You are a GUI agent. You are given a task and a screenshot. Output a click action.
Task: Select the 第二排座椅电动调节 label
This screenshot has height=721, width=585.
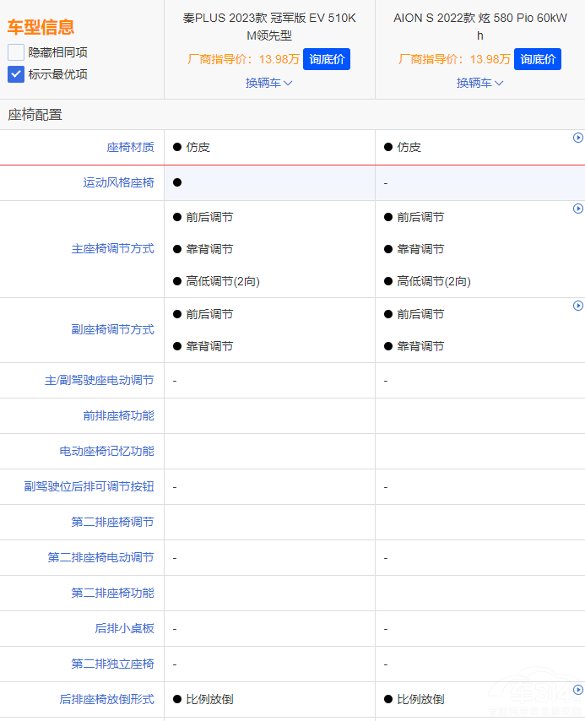pos(100,558)
